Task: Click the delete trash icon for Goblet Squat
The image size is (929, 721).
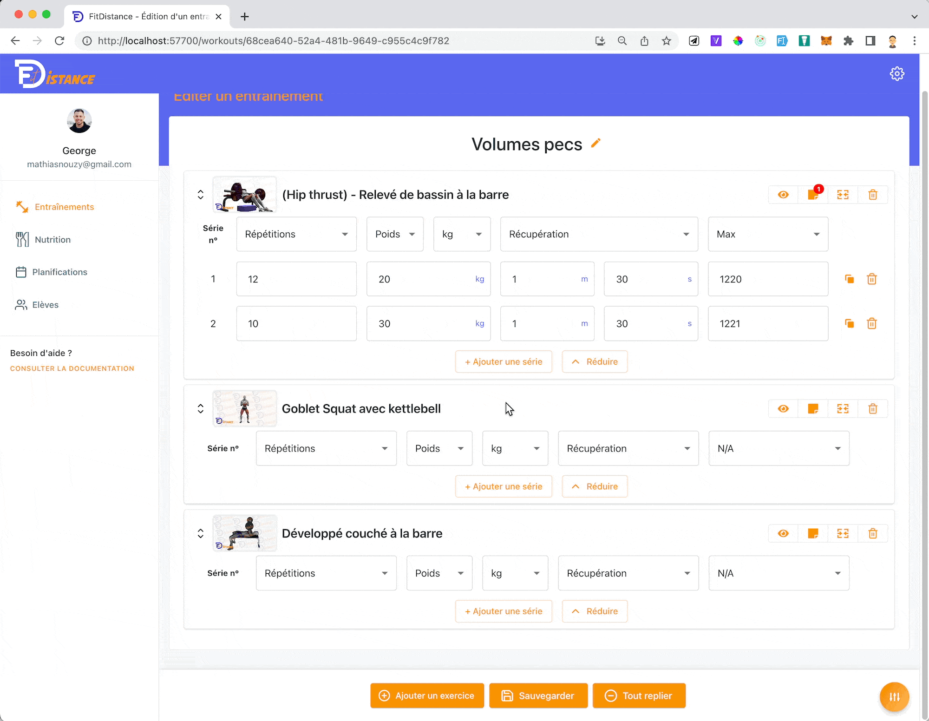Action: tap(872, 408)
